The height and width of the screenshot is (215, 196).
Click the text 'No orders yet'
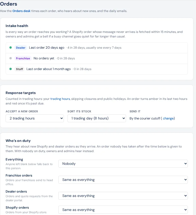pos(44,58)
